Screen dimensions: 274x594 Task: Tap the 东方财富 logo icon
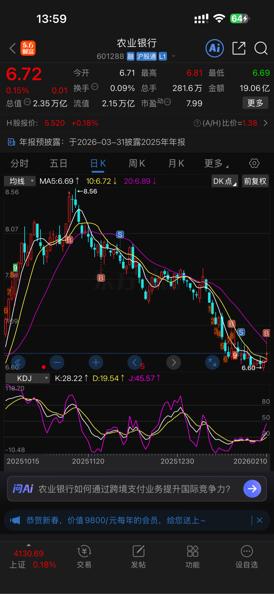click(x=28, y=48)
